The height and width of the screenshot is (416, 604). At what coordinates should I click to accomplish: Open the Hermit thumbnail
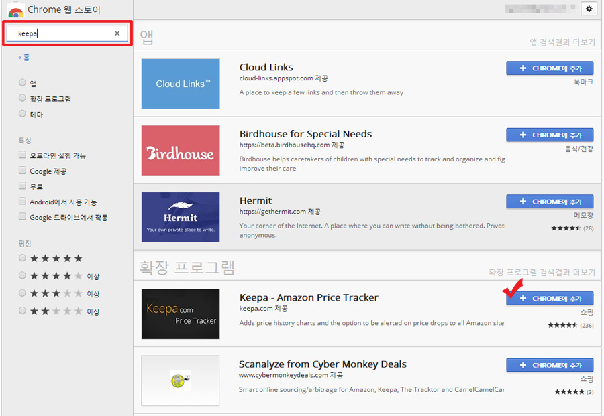coord(181,217)
